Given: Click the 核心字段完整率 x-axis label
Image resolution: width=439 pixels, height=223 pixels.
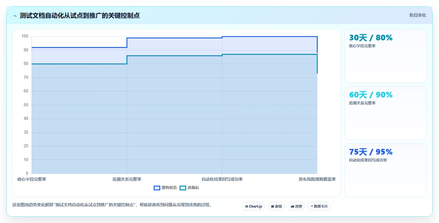Looking at the screenshot, I should coord(32,179).
